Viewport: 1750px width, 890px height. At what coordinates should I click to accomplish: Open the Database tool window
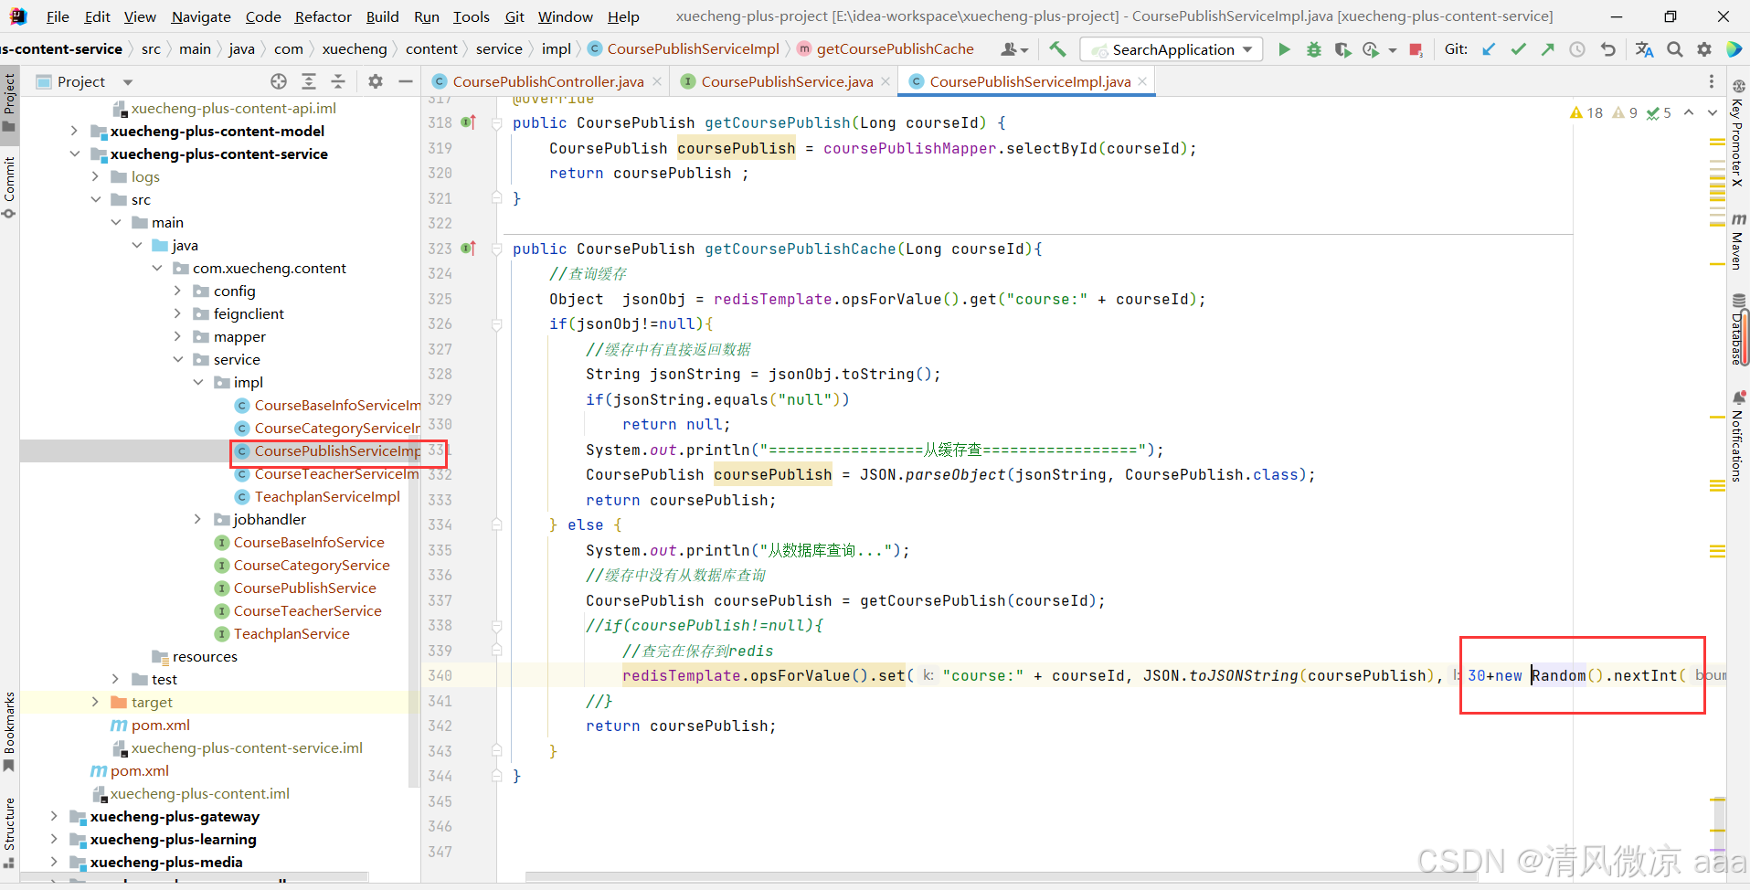[x=1738, y=329]
